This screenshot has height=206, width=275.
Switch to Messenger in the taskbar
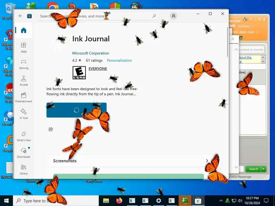click(x=185, y=201)
